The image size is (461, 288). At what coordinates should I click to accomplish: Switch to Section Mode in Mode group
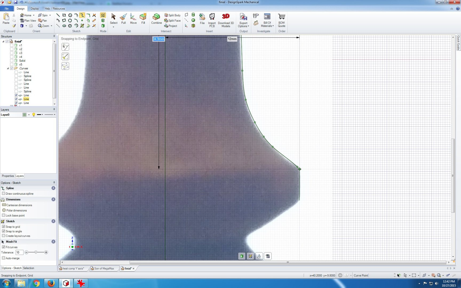click(103, 21)
